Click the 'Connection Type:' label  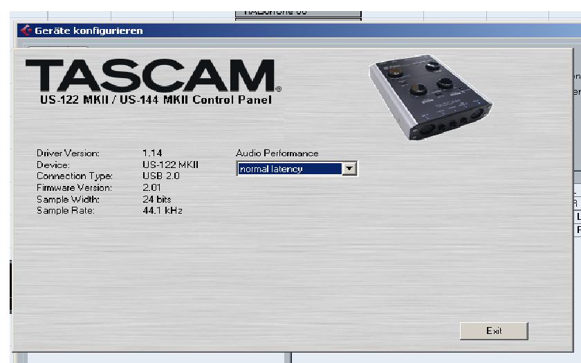(75, 176)
